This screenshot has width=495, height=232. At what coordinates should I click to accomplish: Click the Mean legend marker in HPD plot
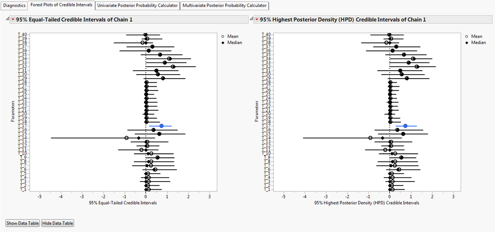[x=467, y=37]
